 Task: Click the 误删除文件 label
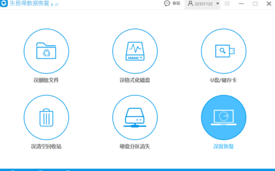click(46, 80)
